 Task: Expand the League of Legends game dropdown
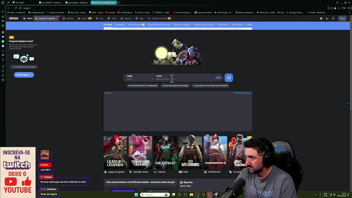tap(46, 18)
